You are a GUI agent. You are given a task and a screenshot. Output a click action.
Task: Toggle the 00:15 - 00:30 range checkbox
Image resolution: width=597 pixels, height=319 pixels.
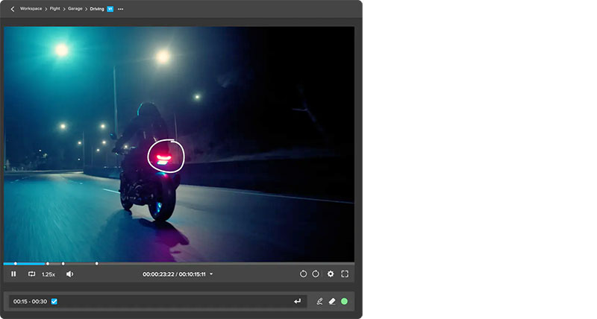pos(54,301)
